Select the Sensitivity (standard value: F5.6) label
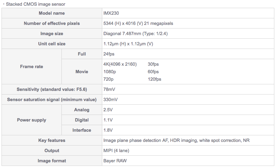Image resolution: width=277 pixels, height=168 pixels. click(x=52, y=89)
